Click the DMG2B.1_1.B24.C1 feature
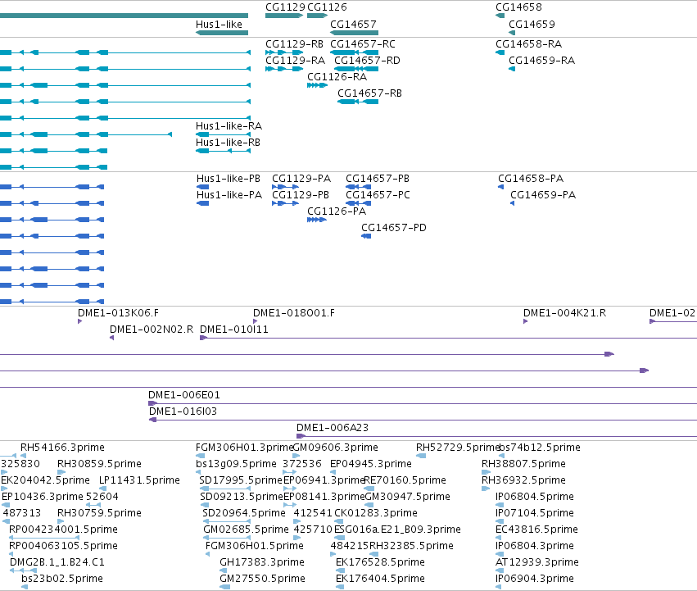The width and height of the screenshot is (697, 591). pos(23,571)
